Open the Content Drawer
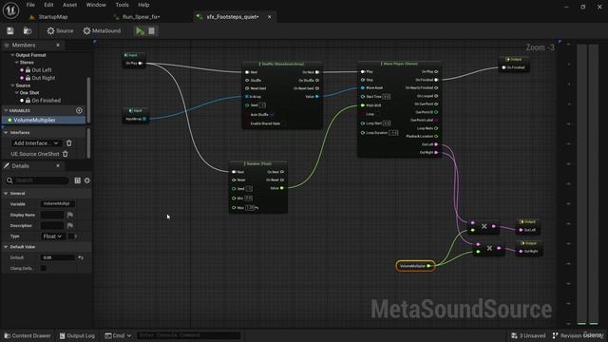Viewport: 608px width, 342px height. [28, 335]
